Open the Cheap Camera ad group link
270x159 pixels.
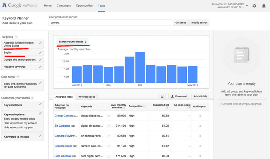click(x=64, y=116)
